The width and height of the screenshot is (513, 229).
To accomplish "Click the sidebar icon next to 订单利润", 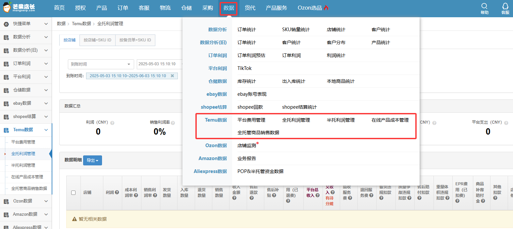I will (6, 64).
